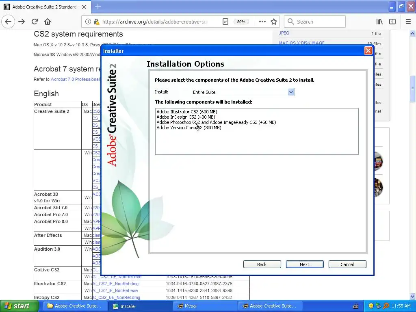Switch to Installer taskbar item
The height and width of the screenshot is (312, 416).
click(x=140, y=306)
